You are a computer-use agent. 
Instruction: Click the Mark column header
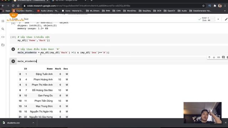tap(58, 69)
